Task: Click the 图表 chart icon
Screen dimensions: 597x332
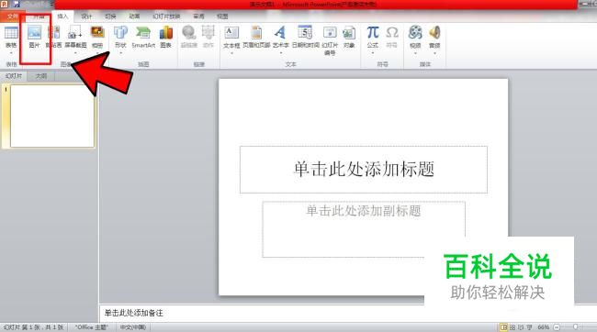Action: click(165, 33)
